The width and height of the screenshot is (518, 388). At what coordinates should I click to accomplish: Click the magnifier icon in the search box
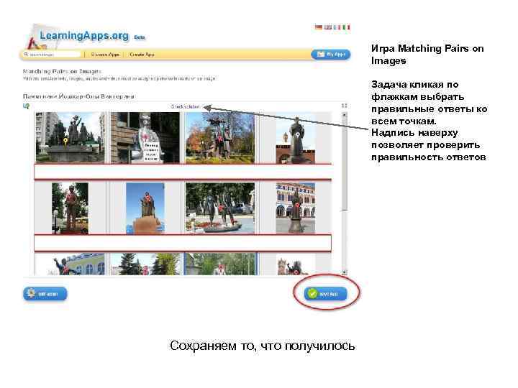point(26,54)
